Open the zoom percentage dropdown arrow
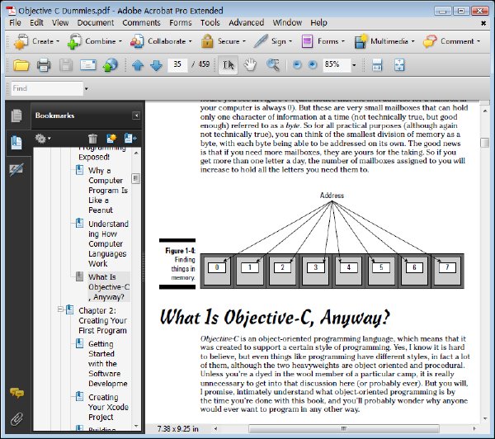Viewport: 495px width, 439px height. coord(354,65)
